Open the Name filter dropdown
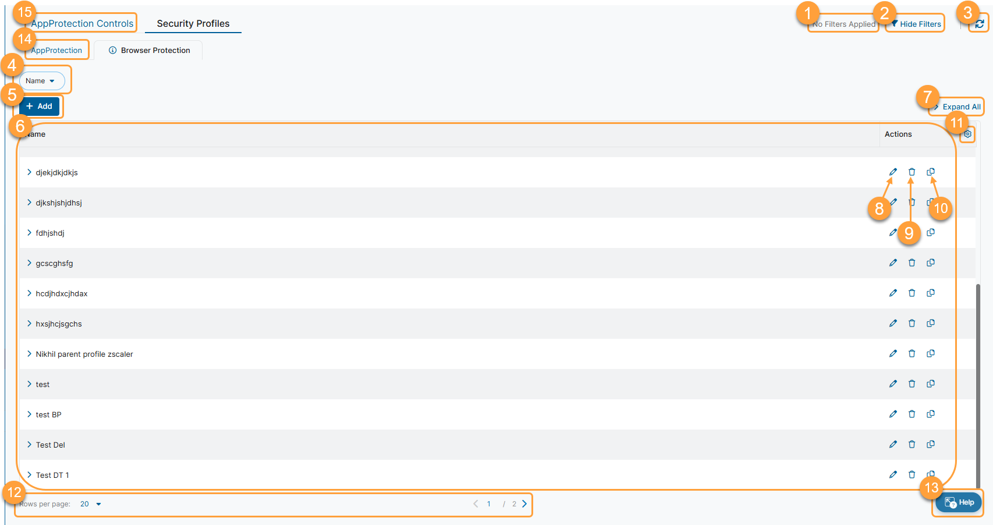The image size is (993, 525). (x=40, y=81)
